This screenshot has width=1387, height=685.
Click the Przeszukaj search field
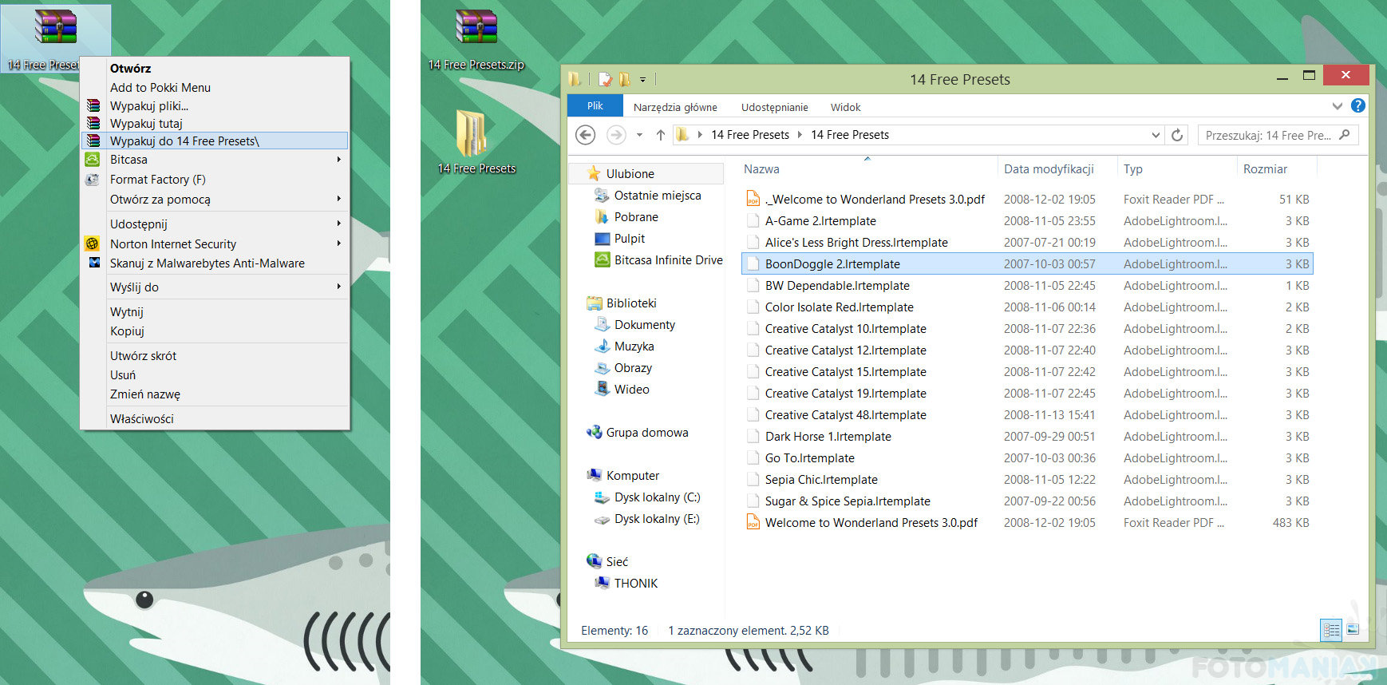(1267, 135)
